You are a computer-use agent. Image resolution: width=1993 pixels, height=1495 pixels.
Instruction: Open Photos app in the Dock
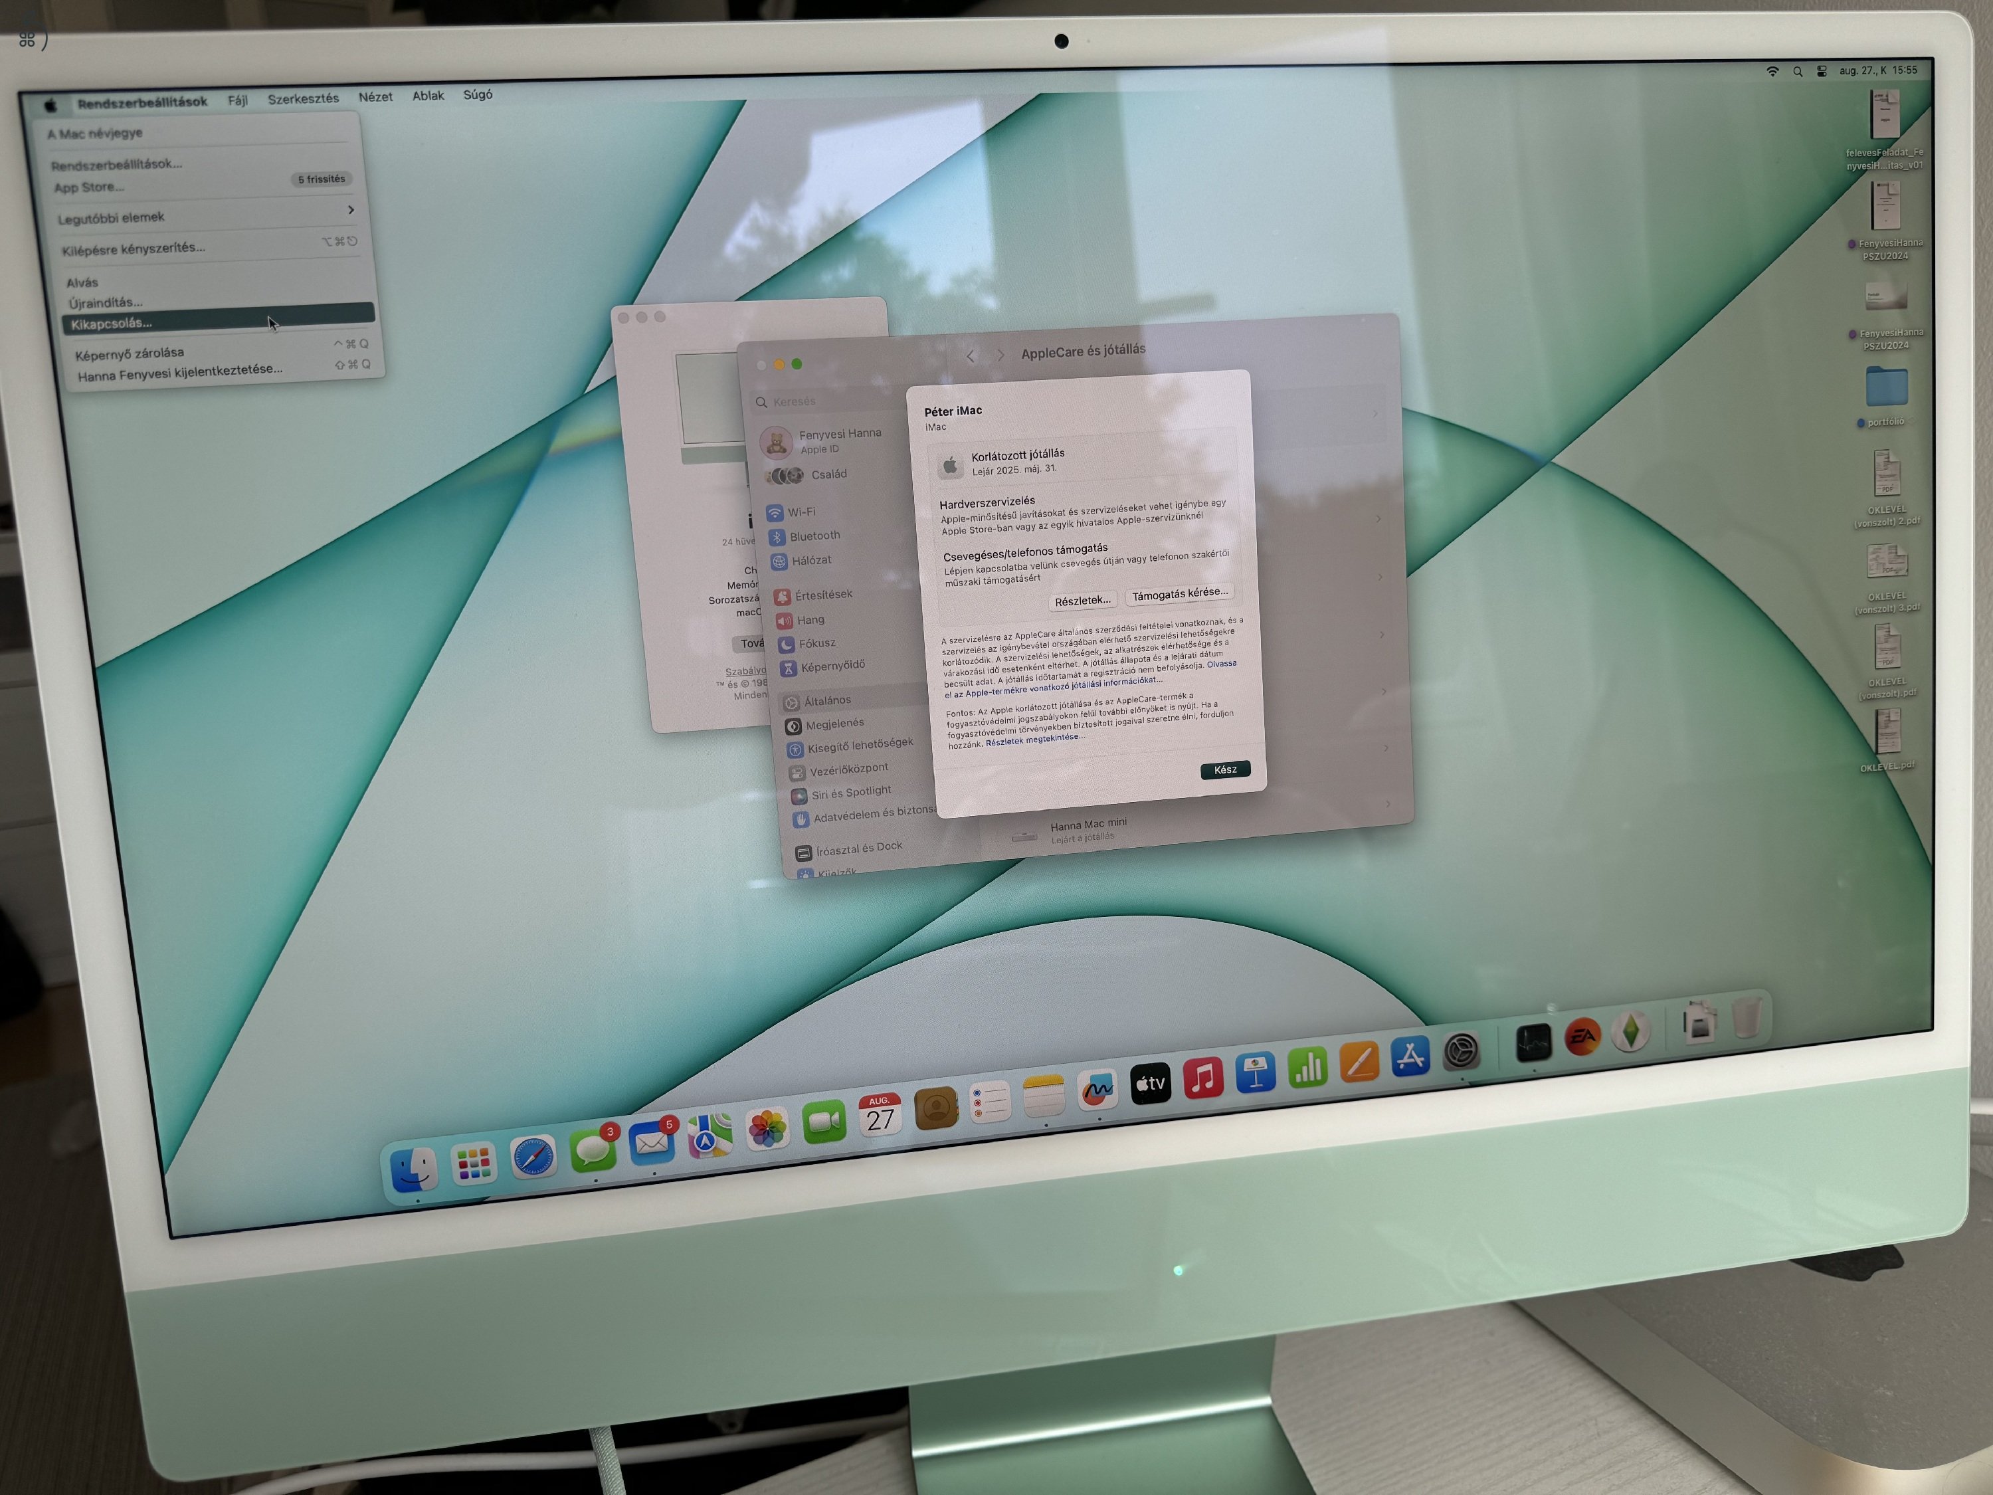767,1129
